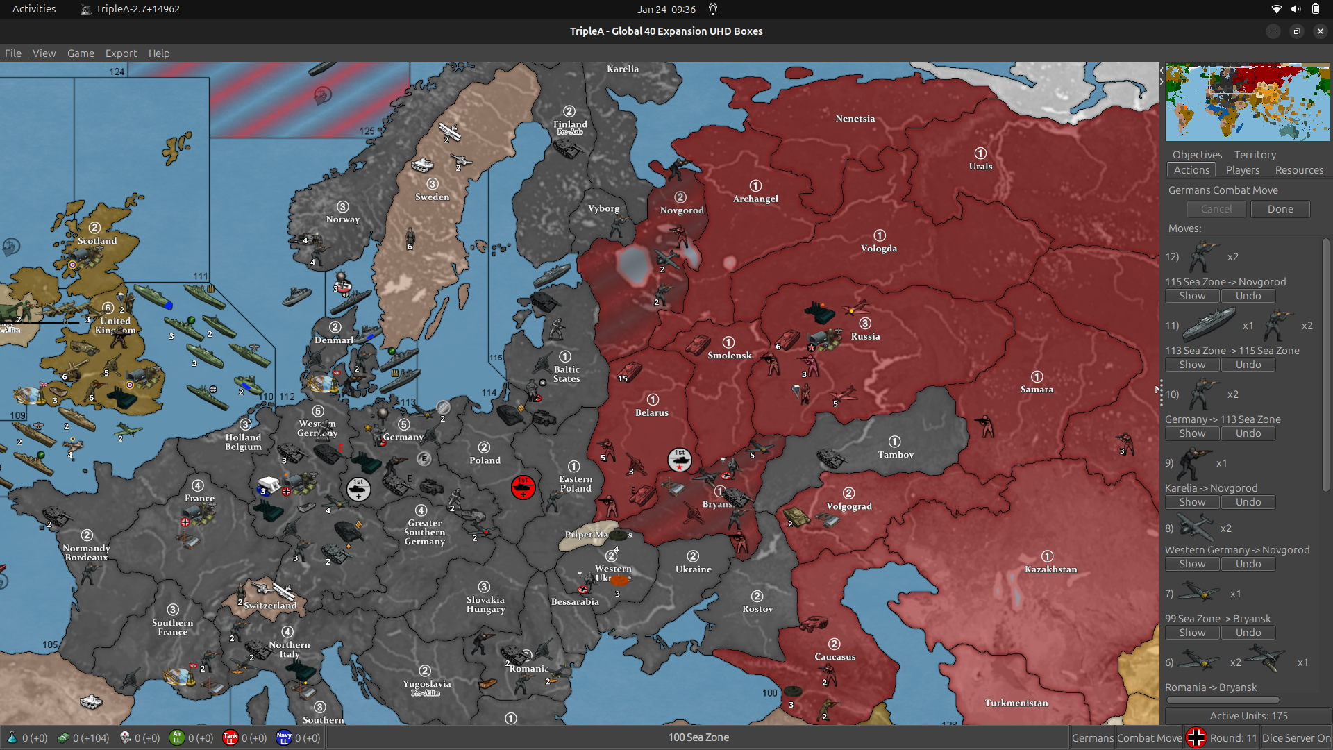Click the German cross flag next to Round: 11
Viewport: 1333px width, 750px height.
1196,737
